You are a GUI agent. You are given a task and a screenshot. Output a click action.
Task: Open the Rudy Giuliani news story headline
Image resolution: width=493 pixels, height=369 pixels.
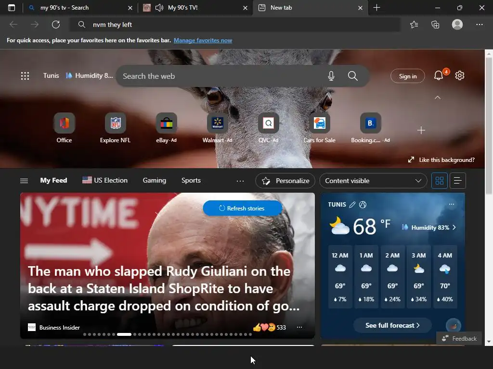(164, 288)
